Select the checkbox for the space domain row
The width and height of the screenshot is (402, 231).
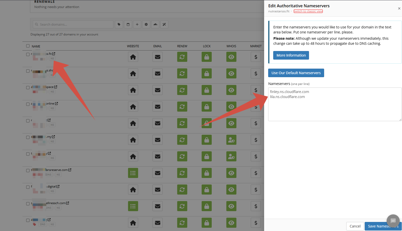click(x=28, y=87)
